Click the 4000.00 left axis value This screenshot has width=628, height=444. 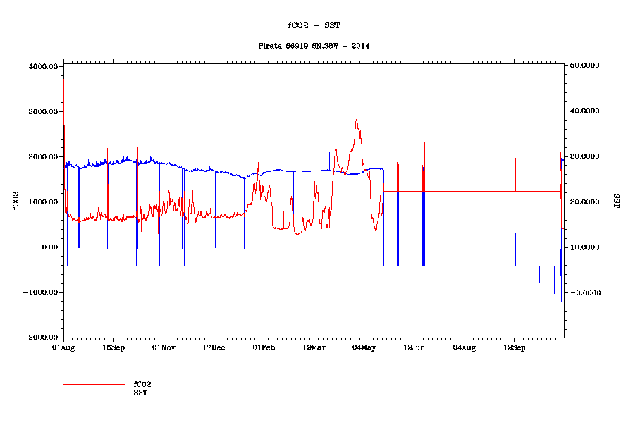tap(43, 67)
